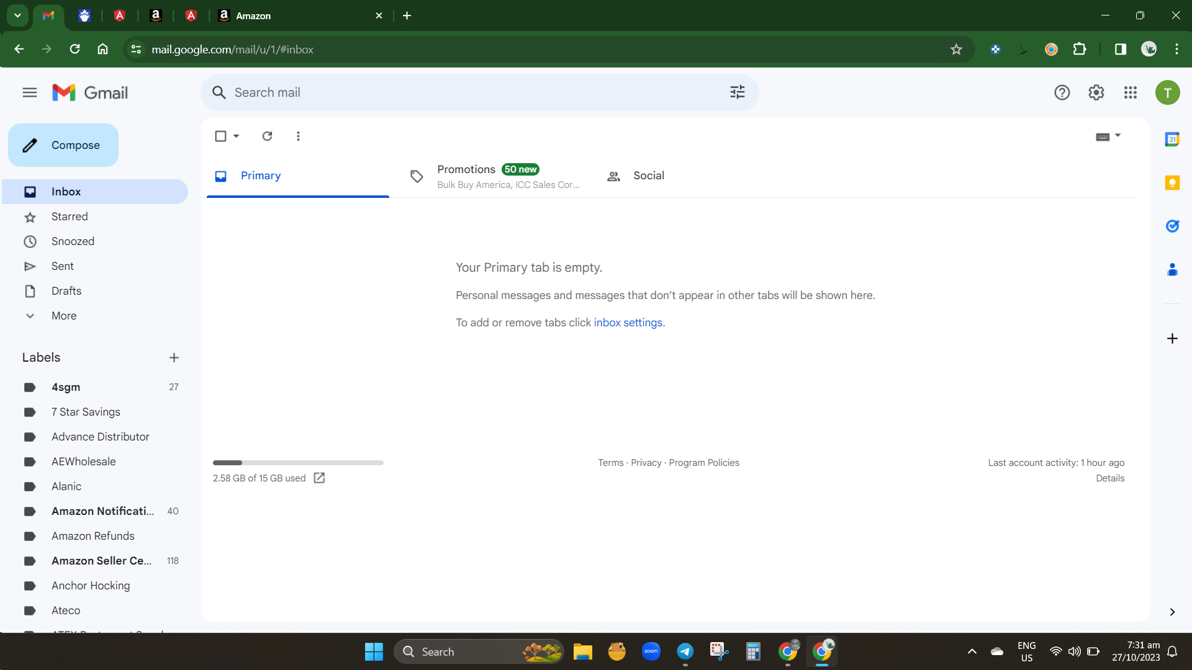Image resolution: width=1192 pixels, height=670 pixels.
Task: Open the Gmail main menu hamburger
Action: point(30,92)
